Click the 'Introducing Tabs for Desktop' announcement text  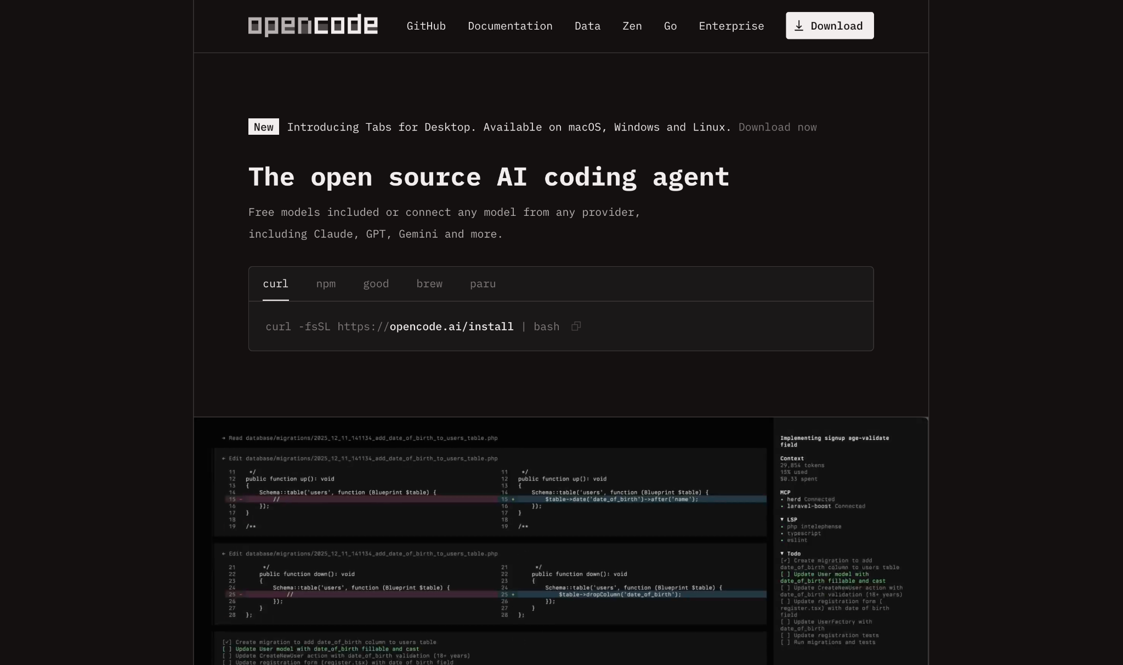point(509,127)
